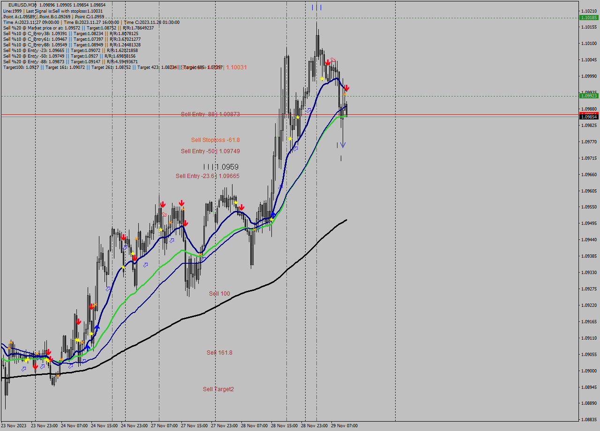Click the red sell arrow at the chart's highest peak
Viewport: 600px width, 431px height.
(x=328, y=62)
